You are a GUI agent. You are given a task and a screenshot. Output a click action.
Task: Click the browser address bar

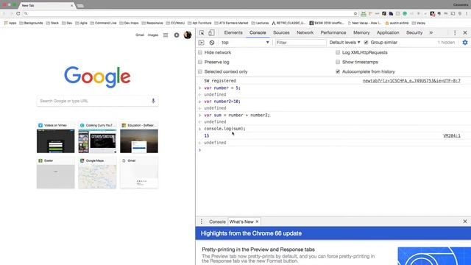point(189,13)
